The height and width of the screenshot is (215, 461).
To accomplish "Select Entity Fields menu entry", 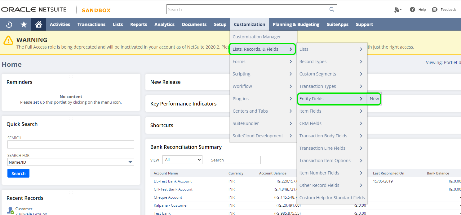I will click(x=332, y=99).
